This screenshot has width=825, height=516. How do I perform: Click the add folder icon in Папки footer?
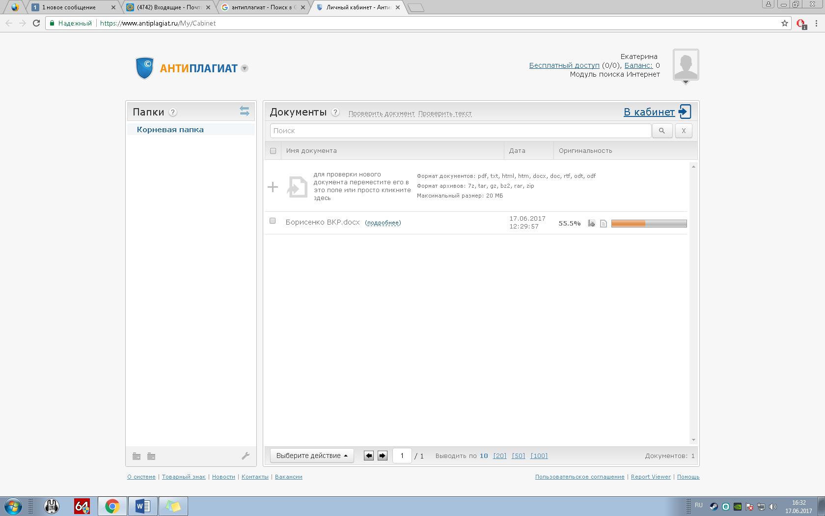(x=137, y=457)
